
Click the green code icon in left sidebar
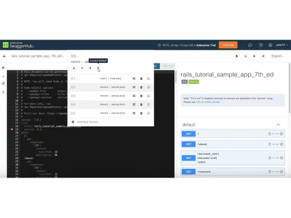click(3, 76)
